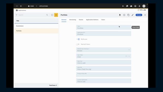Switch to the General tab
Screen dimensions: 163x92
(64, 20)
